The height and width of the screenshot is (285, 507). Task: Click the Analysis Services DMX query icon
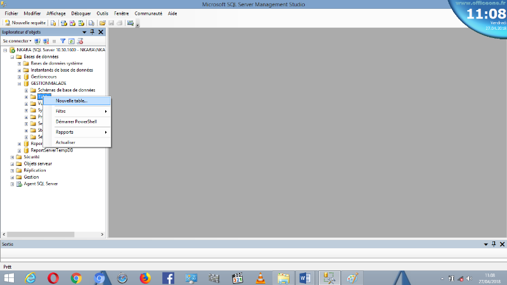coord(72,23)
